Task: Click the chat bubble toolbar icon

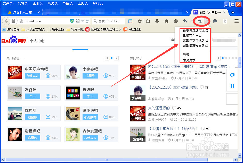Action: tap(215, 21)
